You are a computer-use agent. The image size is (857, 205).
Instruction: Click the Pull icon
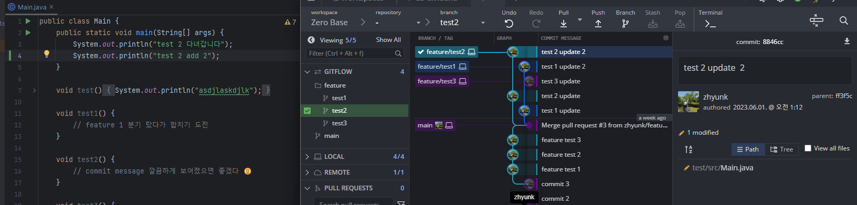click(563, 24)
